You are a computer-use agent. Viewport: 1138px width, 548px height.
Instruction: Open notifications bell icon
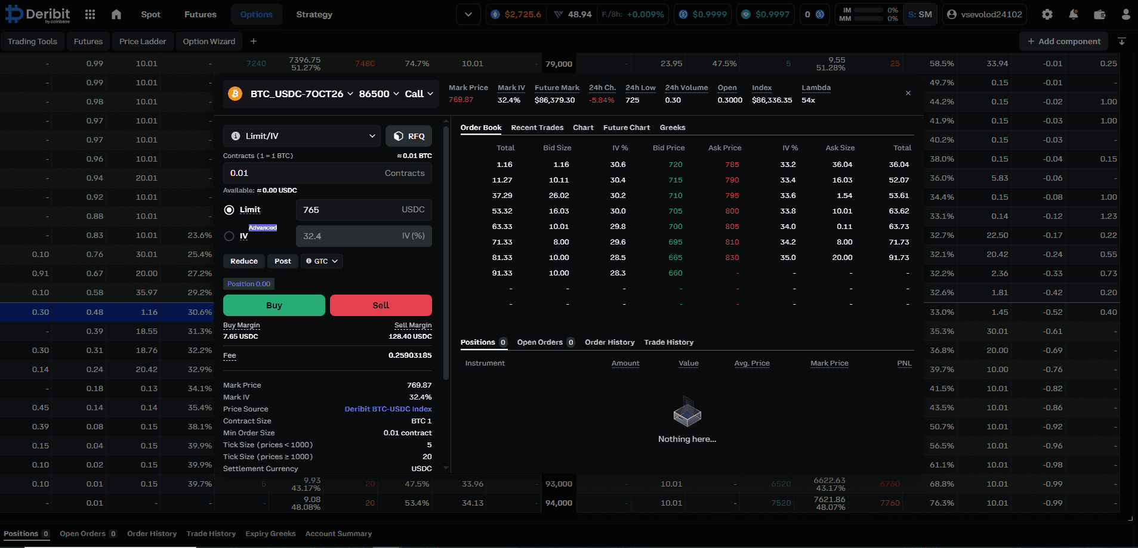(x=1074, y=14)
